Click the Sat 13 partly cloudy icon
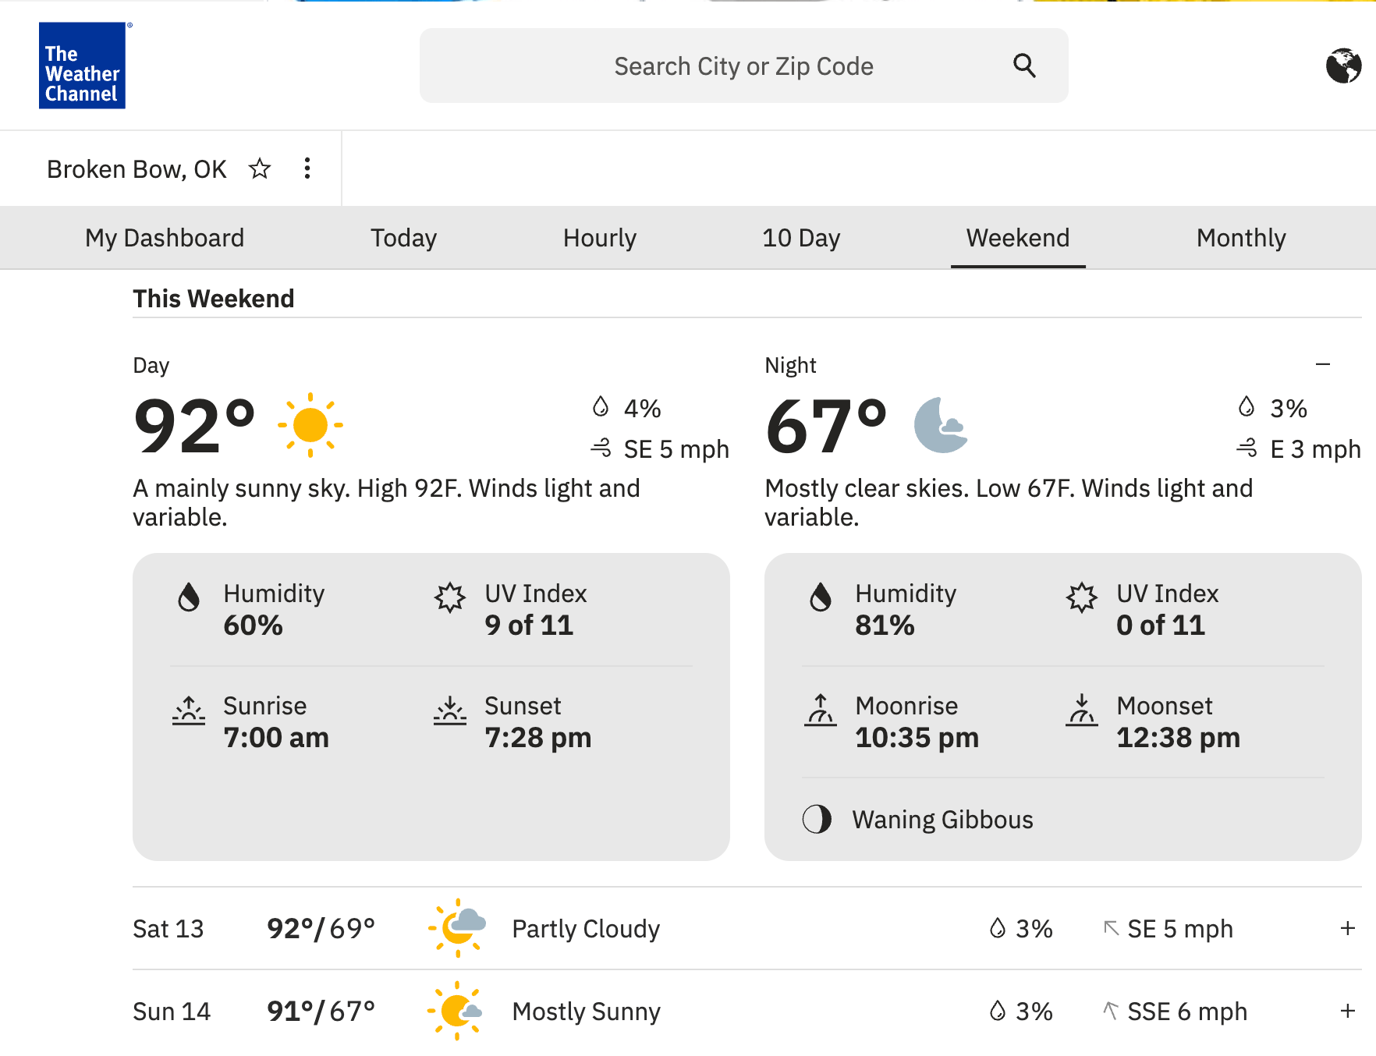 click(458, 928)
